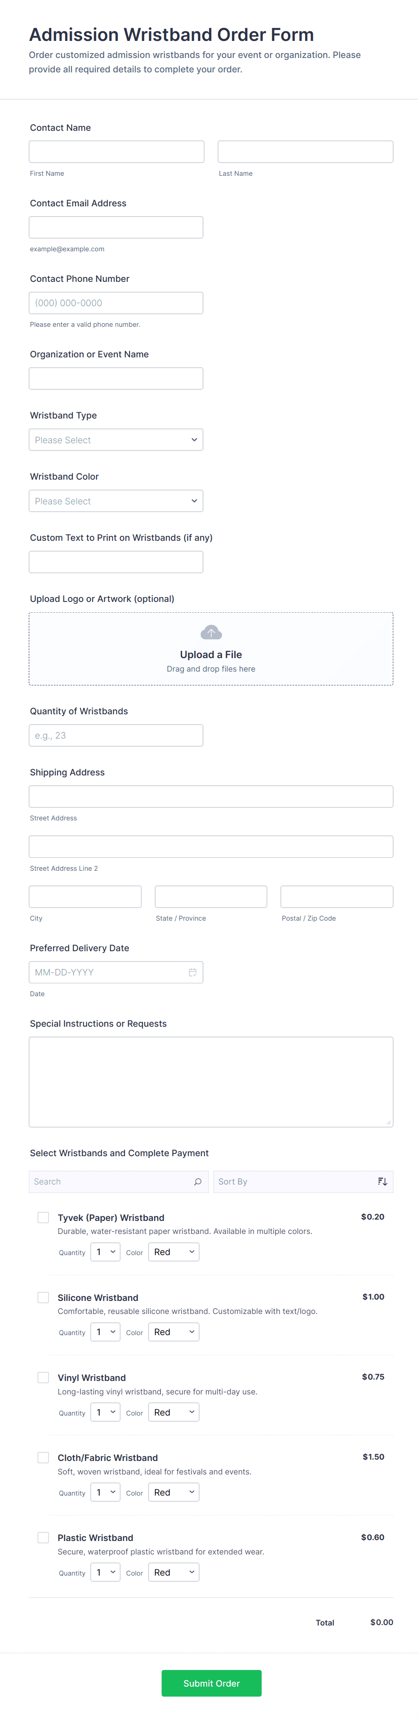Enable the Plastic Wristband checkbox
Image resolution: width=418 pixels, height=1719 pixels.
tap(44, 1537)
